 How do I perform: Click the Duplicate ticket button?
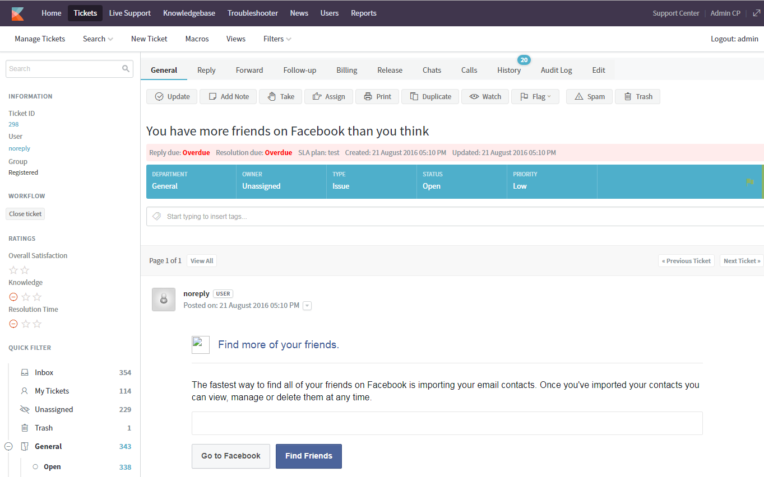tap(430, 96)
